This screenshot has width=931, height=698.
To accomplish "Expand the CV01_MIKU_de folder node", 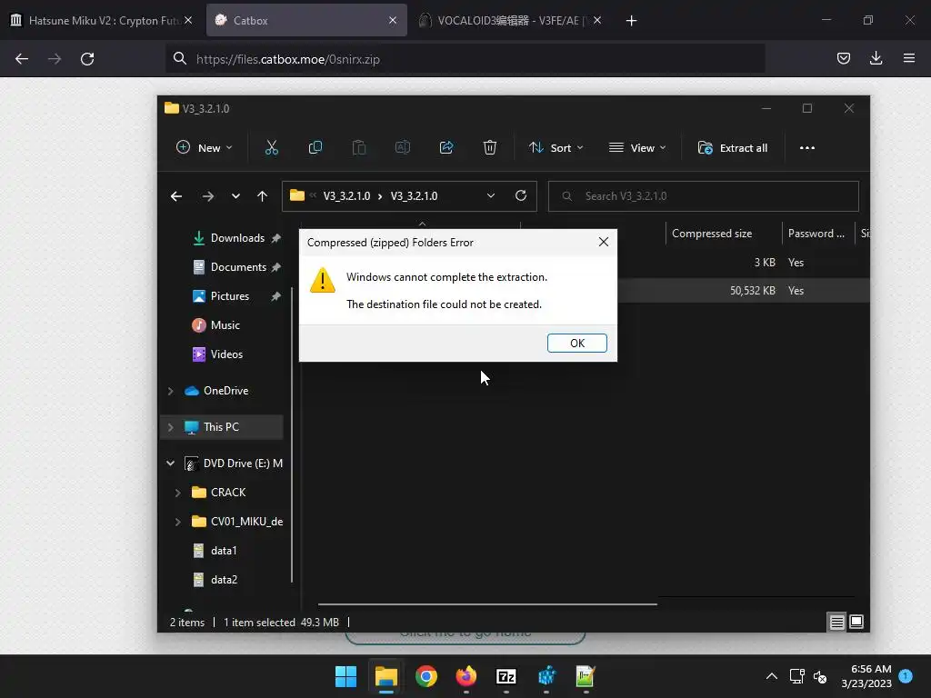I will [x=177, y=521].
